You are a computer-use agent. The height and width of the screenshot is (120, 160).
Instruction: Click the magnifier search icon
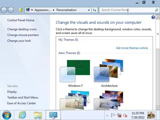point(156,10)
